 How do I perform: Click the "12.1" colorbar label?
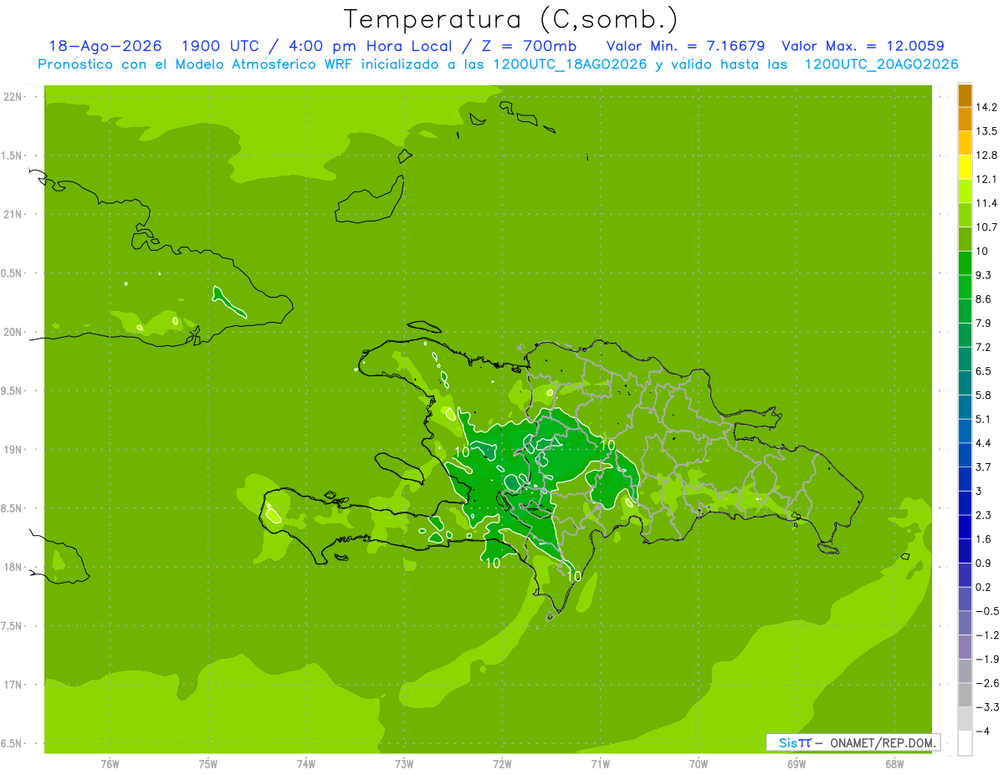tap(987, 179)
